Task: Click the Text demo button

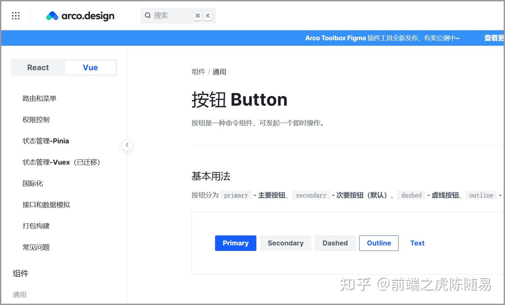Action: (x=417, y=243)
